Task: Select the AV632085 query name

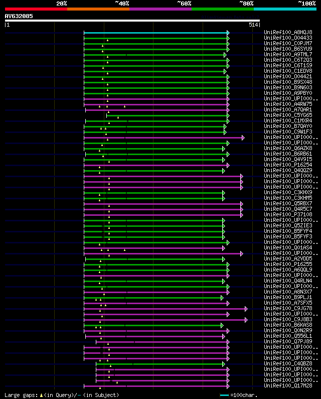Action: (19, 16)
